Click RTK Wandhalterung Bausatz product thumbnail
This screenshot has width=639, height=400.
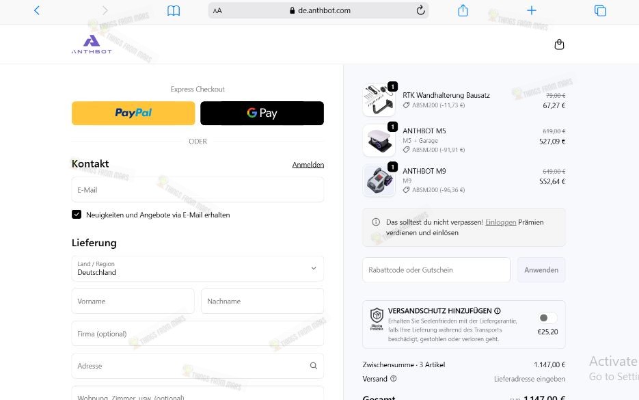(379, 101)
